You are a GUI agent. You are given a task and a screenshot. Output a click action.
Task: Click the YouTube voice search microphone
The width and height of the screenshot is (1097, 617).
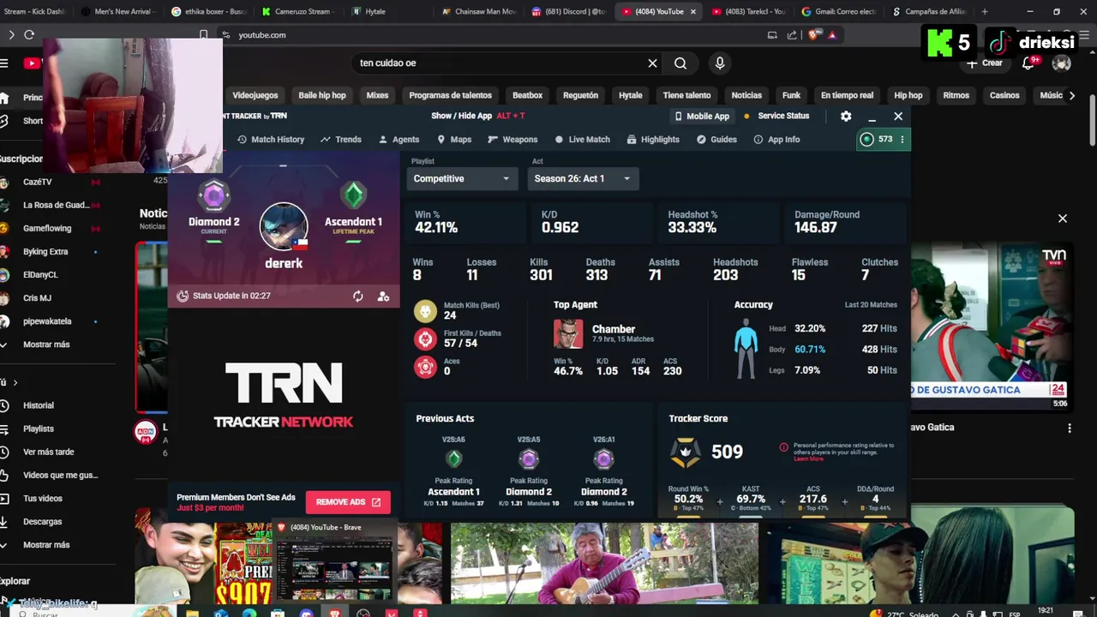(x=720, y=63)
